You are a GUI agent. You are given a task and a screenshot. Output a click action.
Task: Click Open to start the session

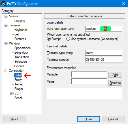tap(88, 119)
